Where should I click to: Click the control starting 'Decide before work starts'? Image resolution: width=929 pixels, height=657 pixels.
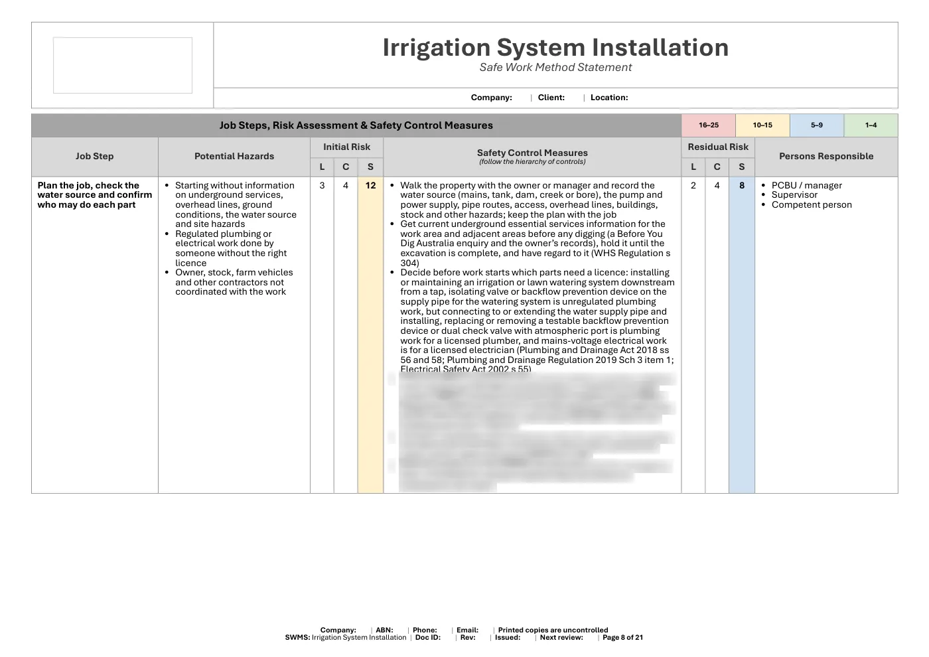537,321
